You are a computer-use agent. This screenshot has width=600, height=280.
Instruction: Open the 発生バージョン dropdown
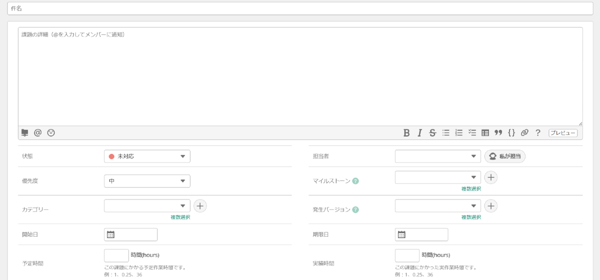pos(438,205)
